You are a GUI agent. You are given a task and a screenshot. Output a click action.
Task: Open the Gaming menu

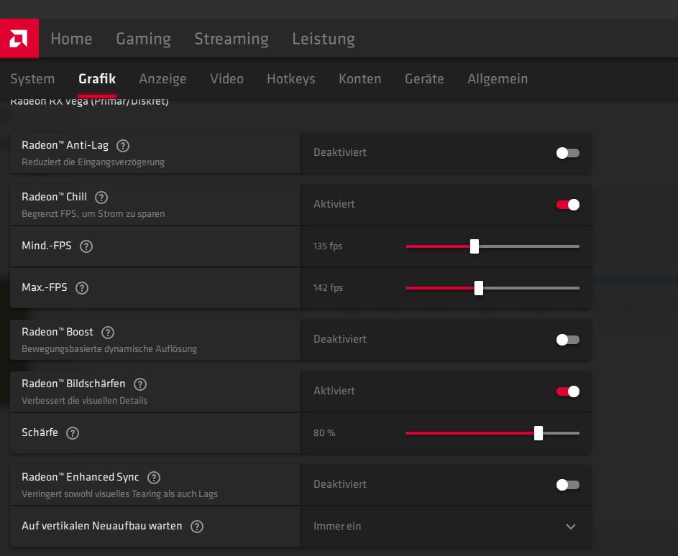pyautogui.click(x=143, y=39)
